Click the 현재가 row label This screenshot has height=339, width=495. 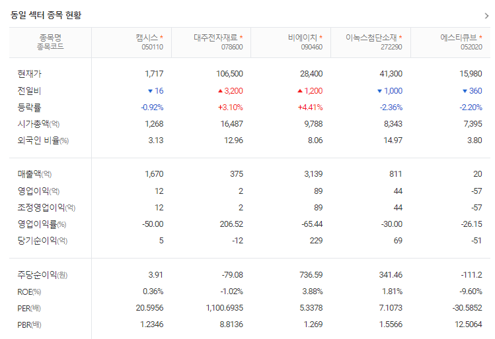[29, 74]
